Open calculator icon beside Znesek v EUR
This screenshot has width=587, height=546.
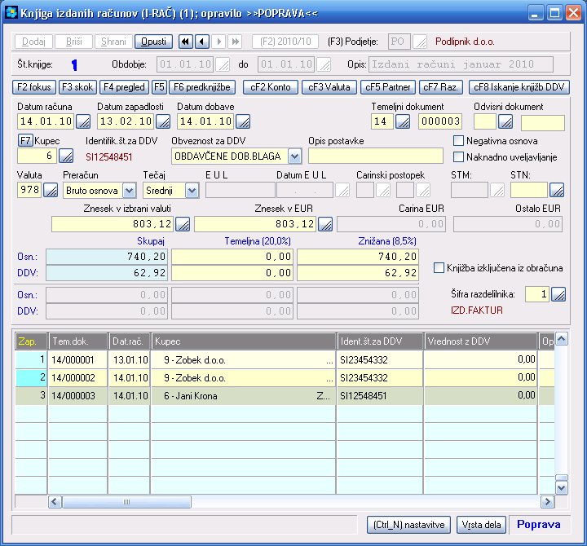(x=325, y=224)
